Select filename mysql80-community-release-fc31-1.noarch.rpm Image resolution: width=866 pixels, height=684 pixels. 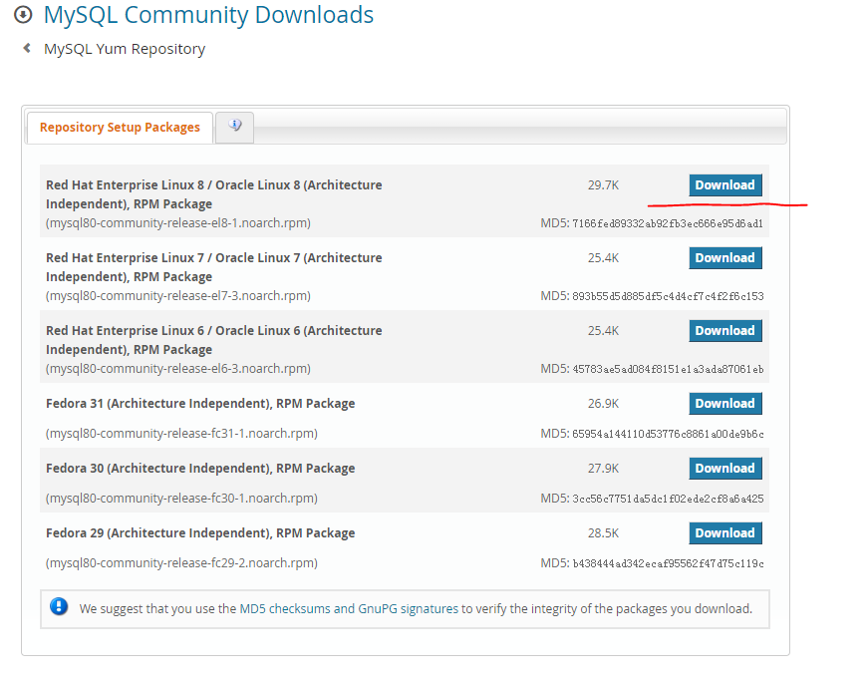tap(181, 434)
